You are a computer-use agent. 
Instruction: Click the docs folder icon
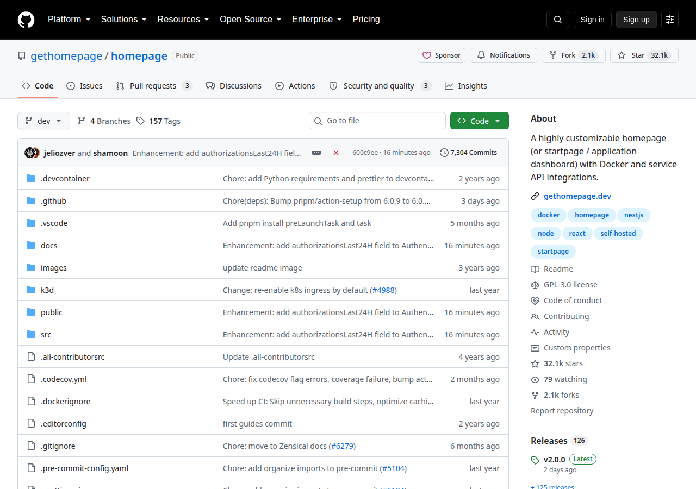click(31, 246)
